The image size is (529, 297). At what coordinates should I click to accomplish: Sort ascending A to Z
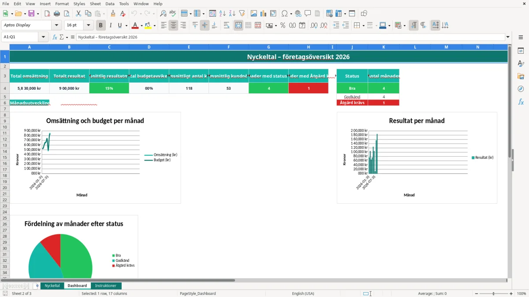[222, 14]
